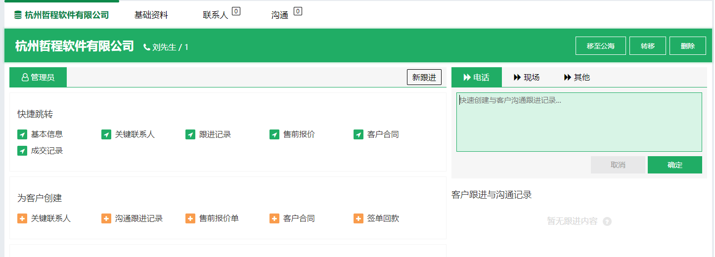Click the user icon in the 管理员 tab
715x257 pixels.
pos(25,78)
